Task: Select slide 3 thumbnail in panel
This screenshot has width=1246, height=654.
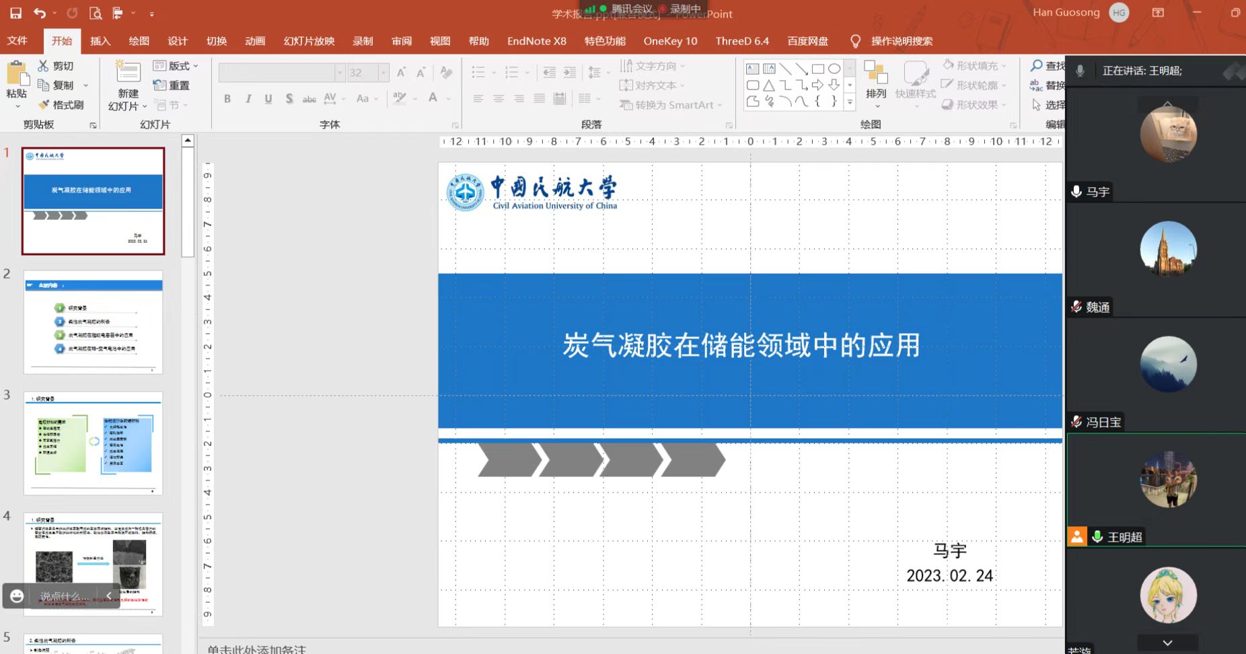Action: tap(94, 443)
